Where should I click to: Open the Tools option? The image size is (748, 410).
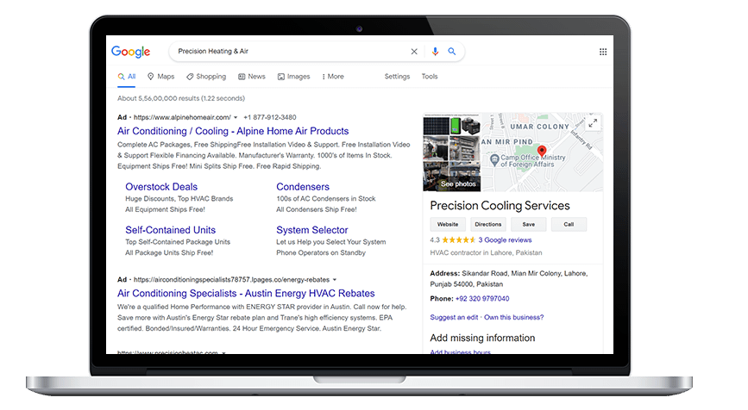(430, 76)
